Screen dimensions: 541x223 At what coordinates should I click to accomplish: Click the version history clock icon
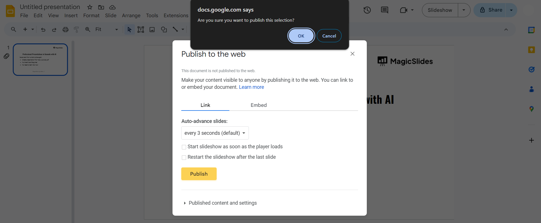click(x=367, y=10)
